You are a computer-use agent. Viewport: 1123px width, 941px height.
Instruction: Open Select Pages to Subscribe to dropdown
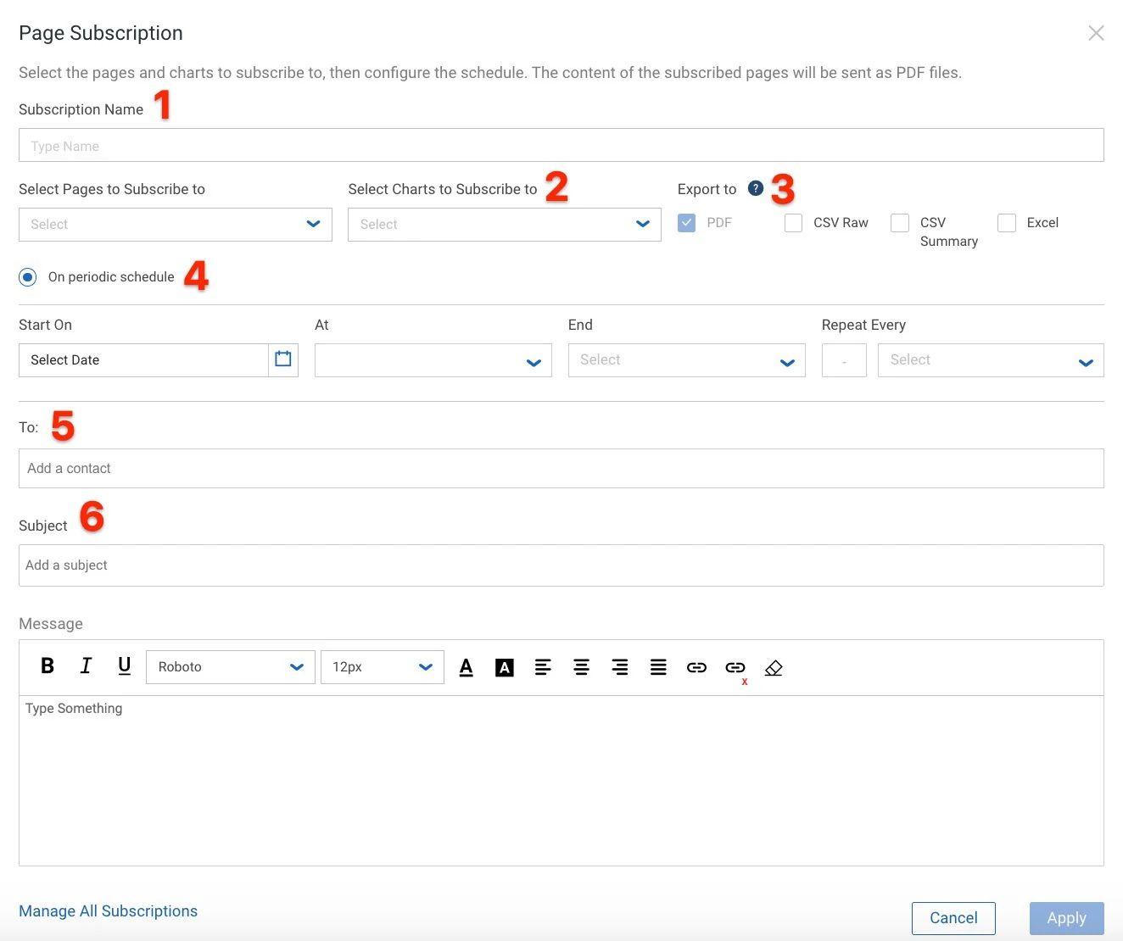click(x=175, y=225)
